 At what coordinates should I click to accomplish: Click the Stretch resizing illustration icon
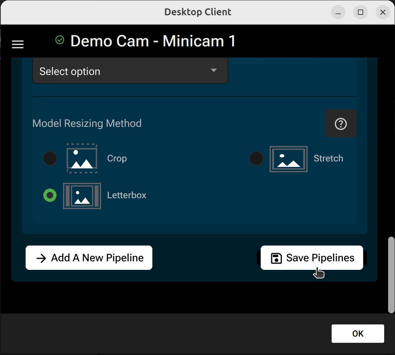pos(288,159)
